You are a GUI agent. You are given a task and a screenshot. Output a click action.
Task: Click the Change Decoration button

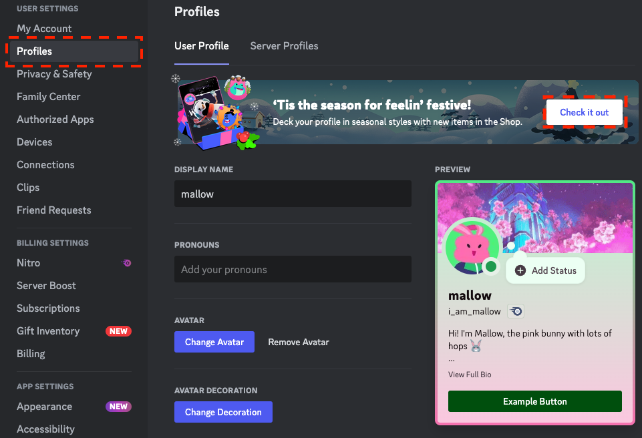(223, 412)
